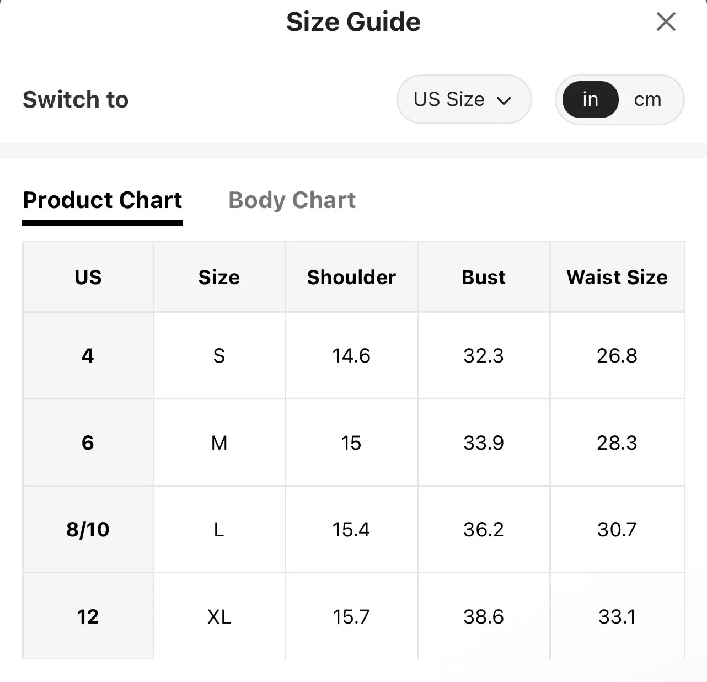
Task: Click the Size column header
Action: [219, 277]
